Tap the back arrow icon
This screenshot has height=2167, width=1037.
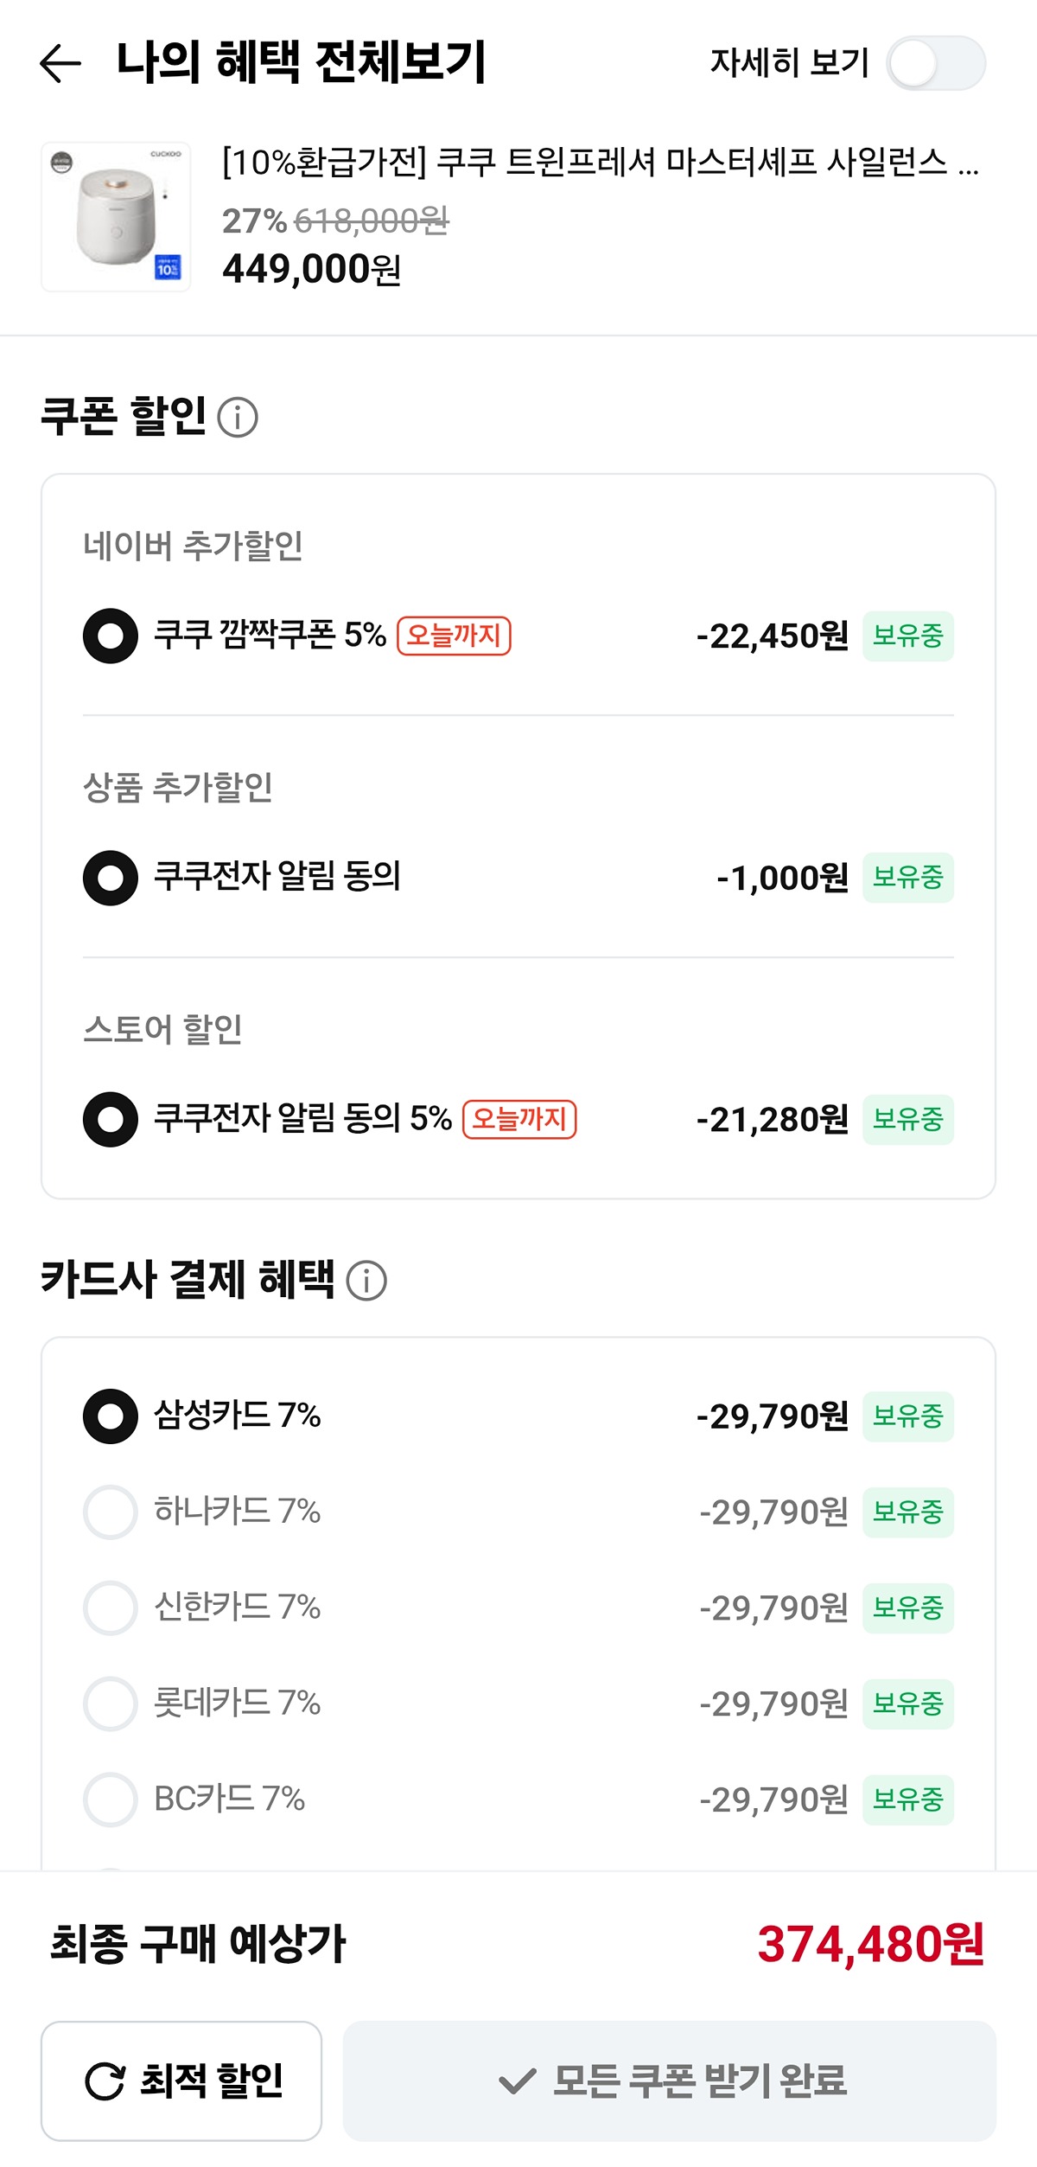tap(60, 63)
